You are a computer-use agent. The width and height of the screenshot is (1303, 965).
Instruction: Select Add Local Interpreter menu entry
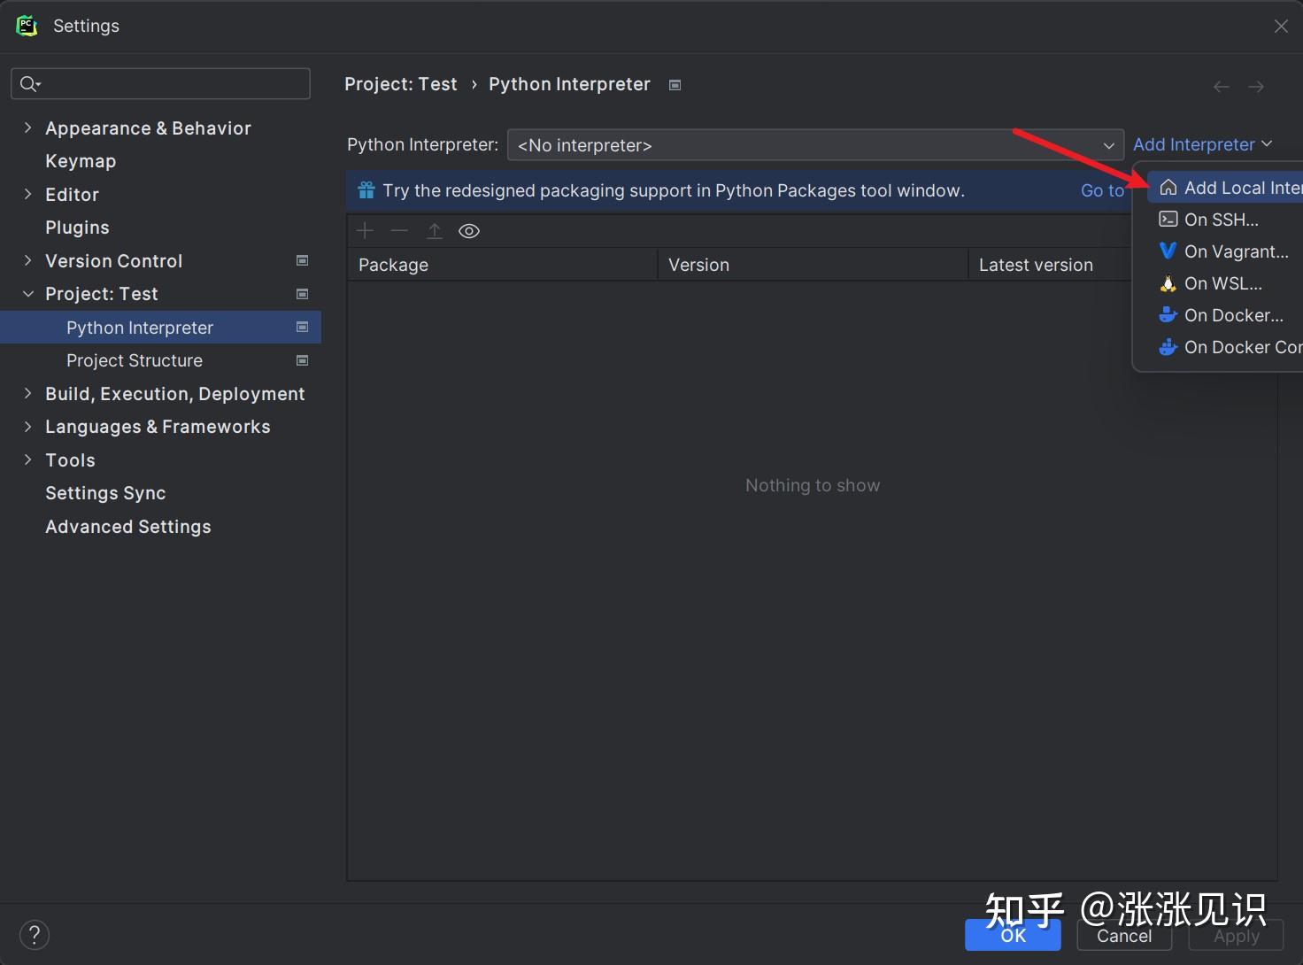(x=1225, y=188)
